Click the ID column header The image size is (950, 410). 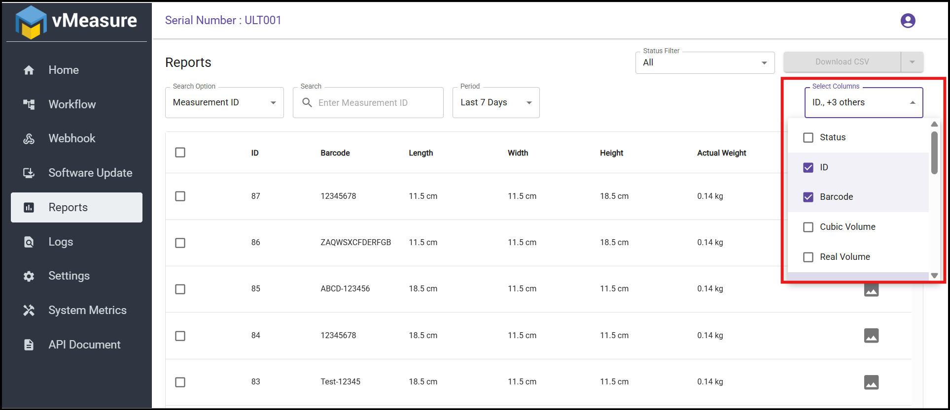click(255, 153)
